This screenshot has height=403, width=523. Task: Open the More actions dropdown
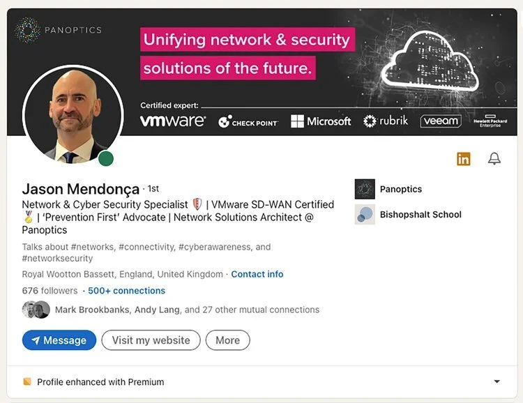227,340
